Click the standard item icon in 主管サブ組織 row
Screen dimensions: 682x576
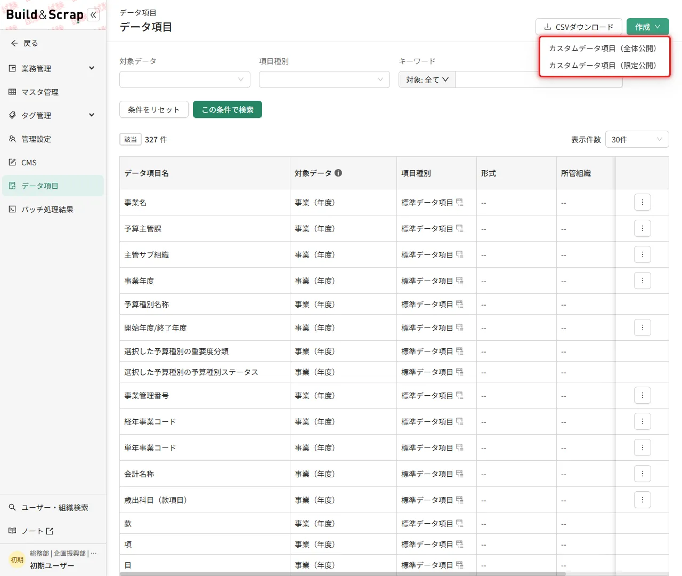coord(460,254)
